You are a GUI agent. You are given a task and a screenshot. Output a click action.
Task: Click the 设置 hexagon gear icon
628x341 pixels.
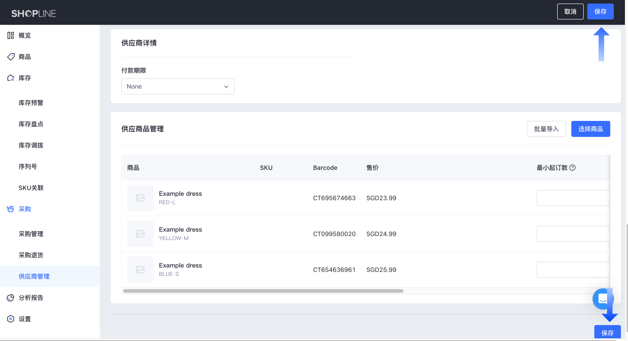11,319
